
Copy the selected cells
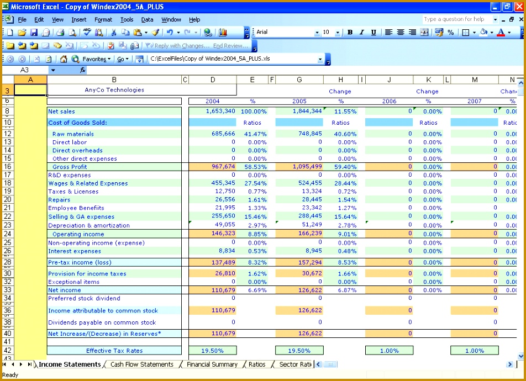(125, 33)
